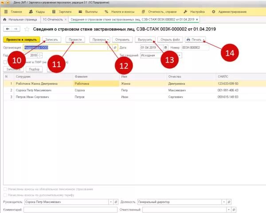Open the Организация linked record icon
The width and height of the screenshot is (266, 213).
(x=115, y=48)
